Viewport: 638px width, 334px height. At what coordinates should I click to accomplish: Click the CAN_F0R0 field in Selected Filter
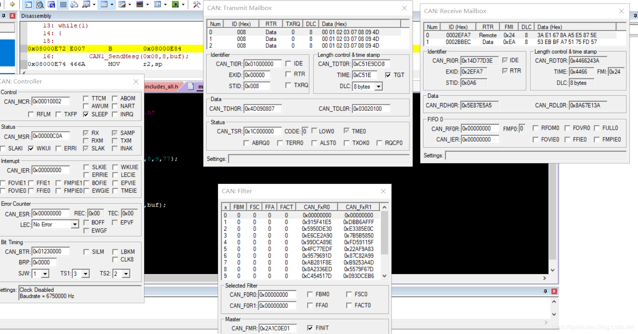point(277,295)
